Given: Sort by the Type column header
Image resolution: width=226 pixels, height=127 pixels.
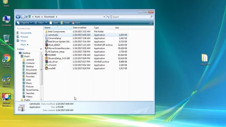Looking at the screenshot, I should [103, 28].
